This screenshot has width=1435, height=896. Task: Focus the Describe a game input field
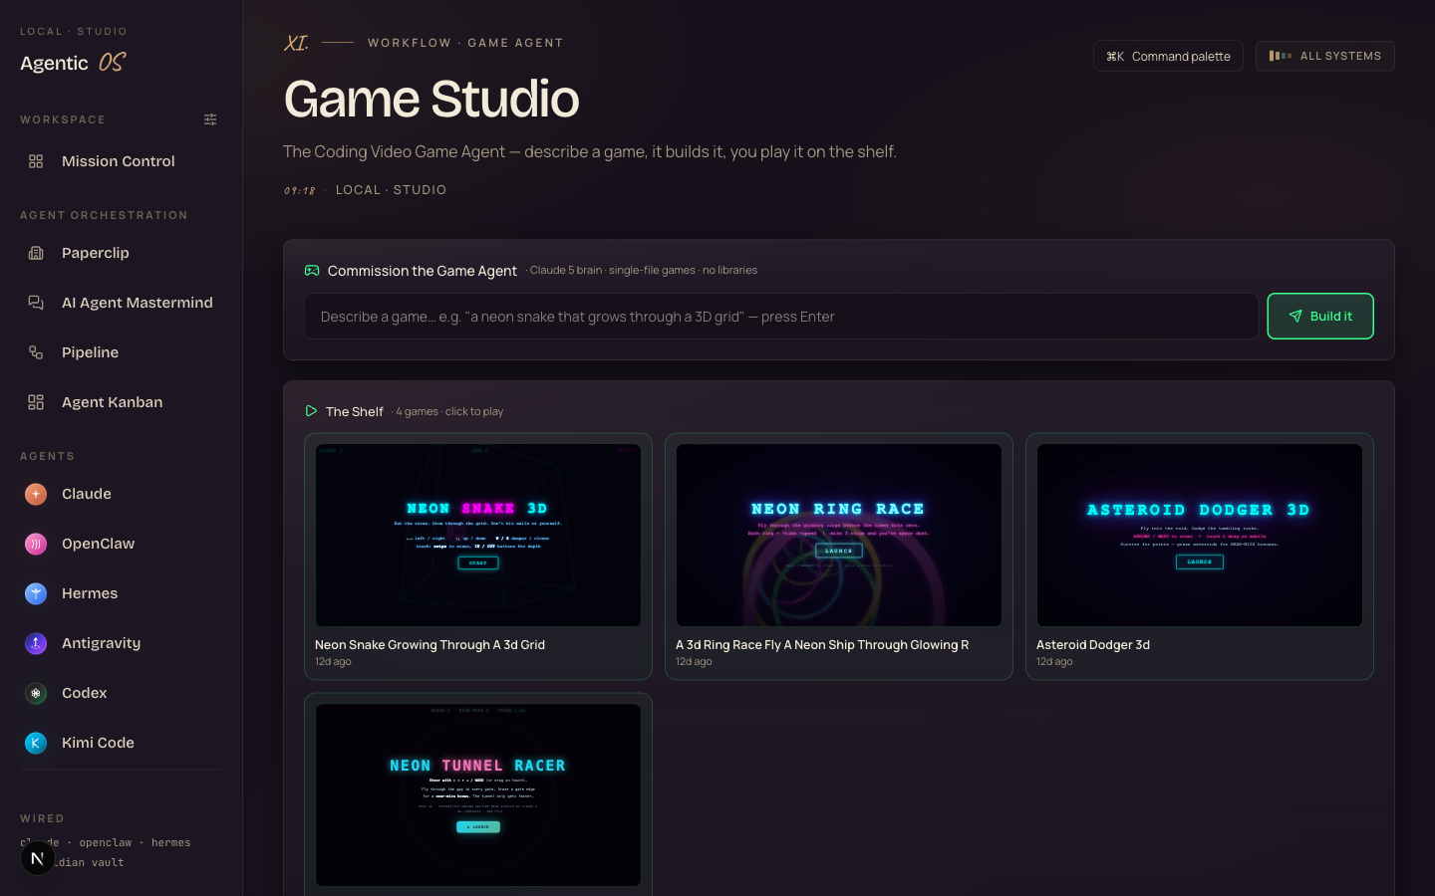click(781, 317)
